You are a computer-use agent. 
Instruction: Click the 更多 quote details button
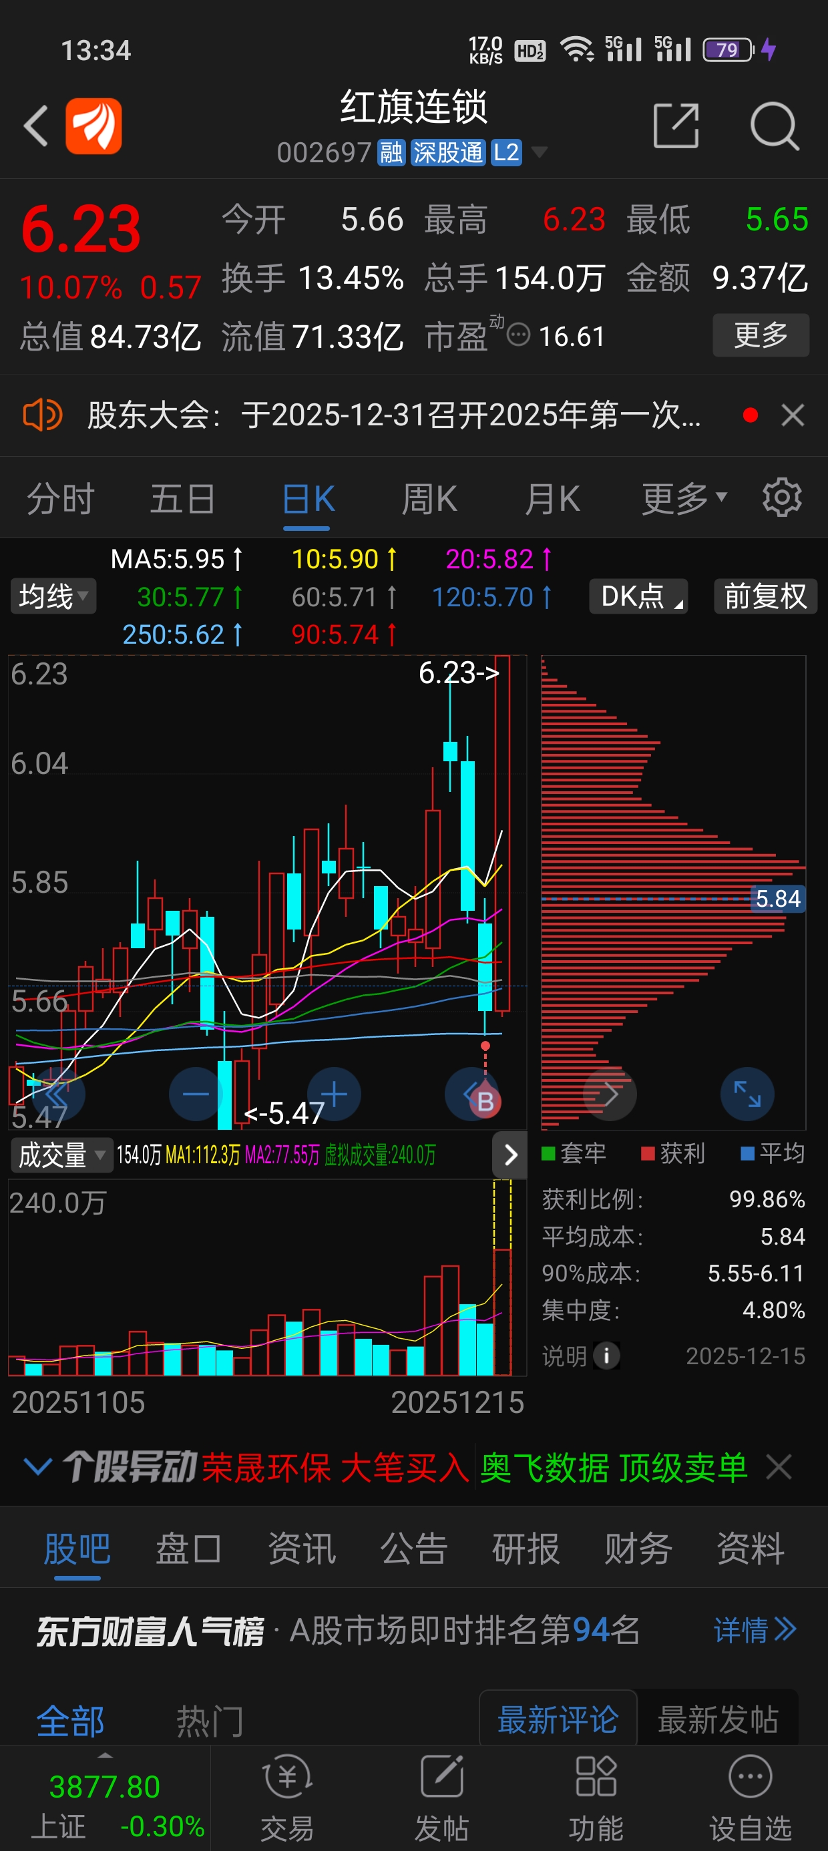[761, 335]
